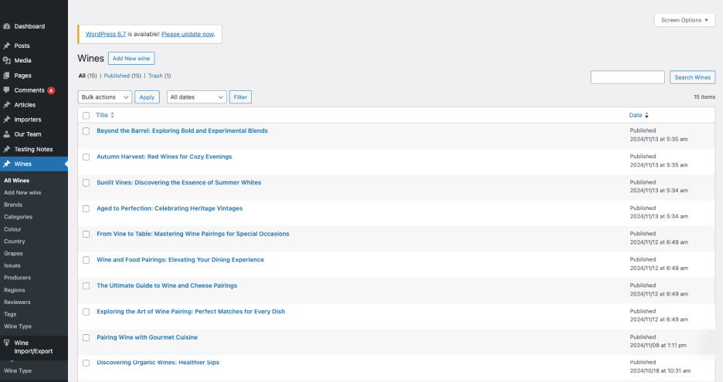
Task: Open Media via its sidebar icon
Action: 7,60
